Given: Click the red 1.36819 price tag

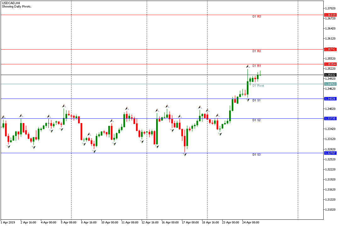Looking at the screenshot, I should tap(330, 15).
